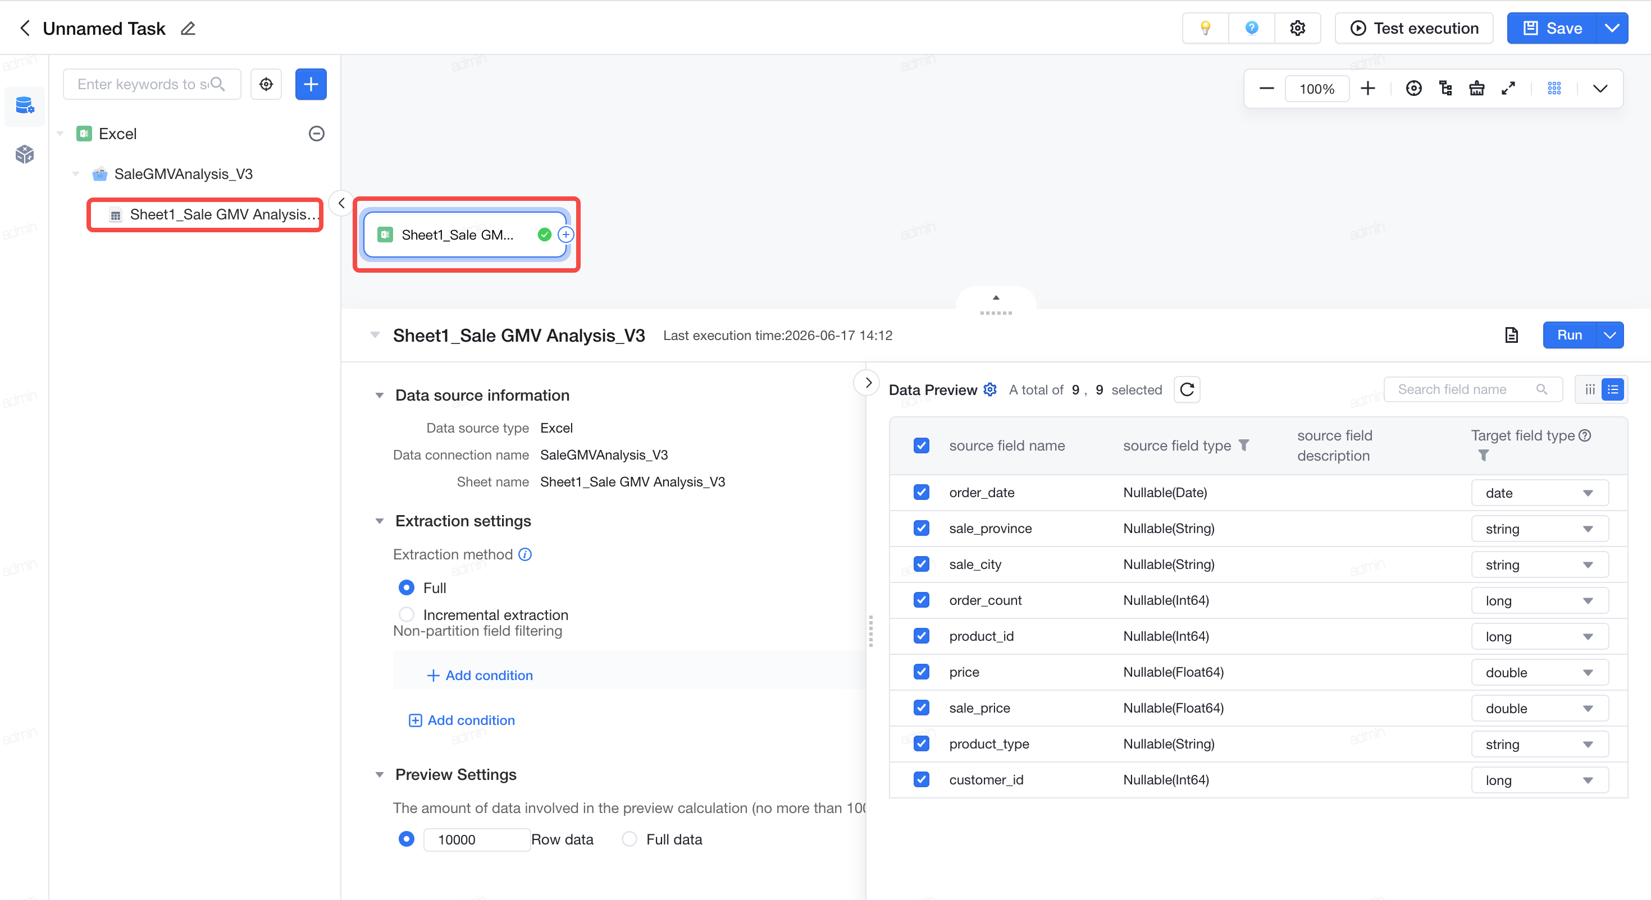
Task: Click the blue plus add data source button
Action: [x=311, y=84]
